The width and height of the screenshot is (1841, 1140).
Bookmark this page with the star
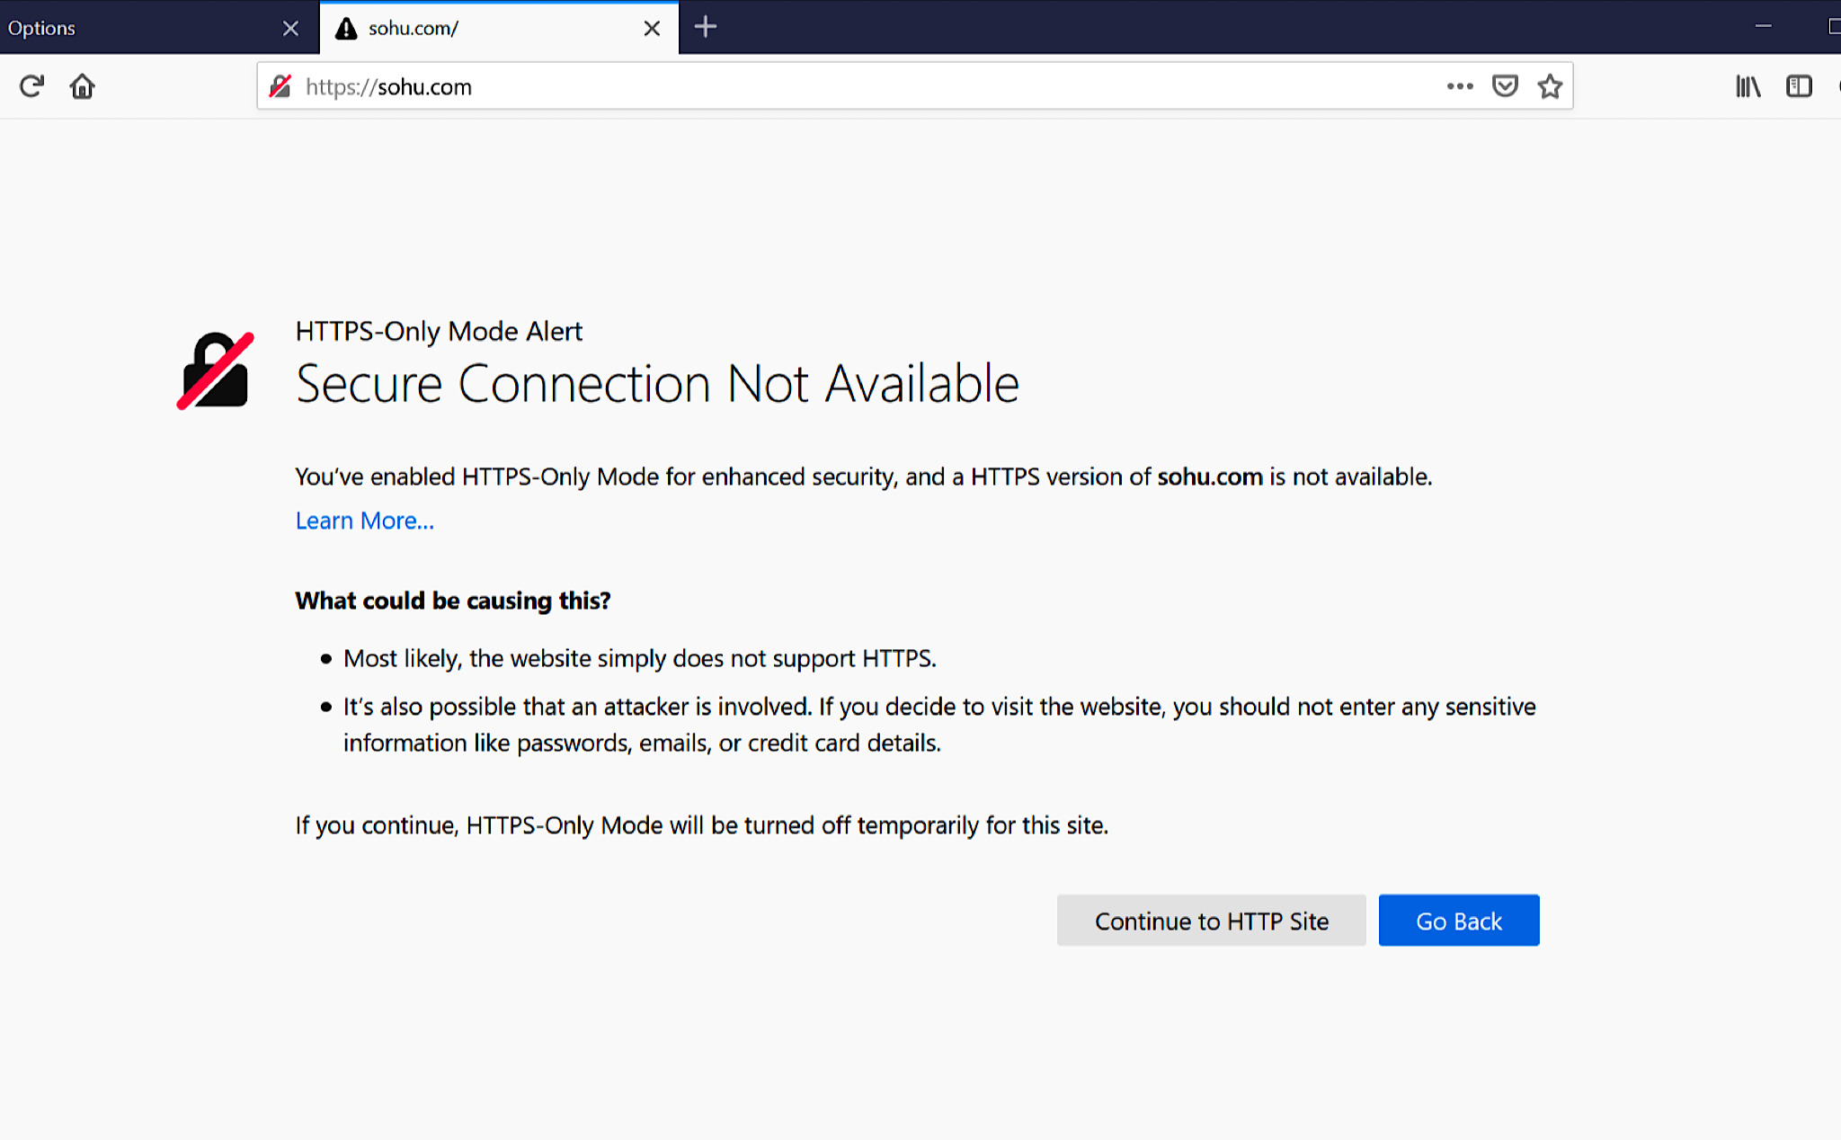click(1550, 86)
